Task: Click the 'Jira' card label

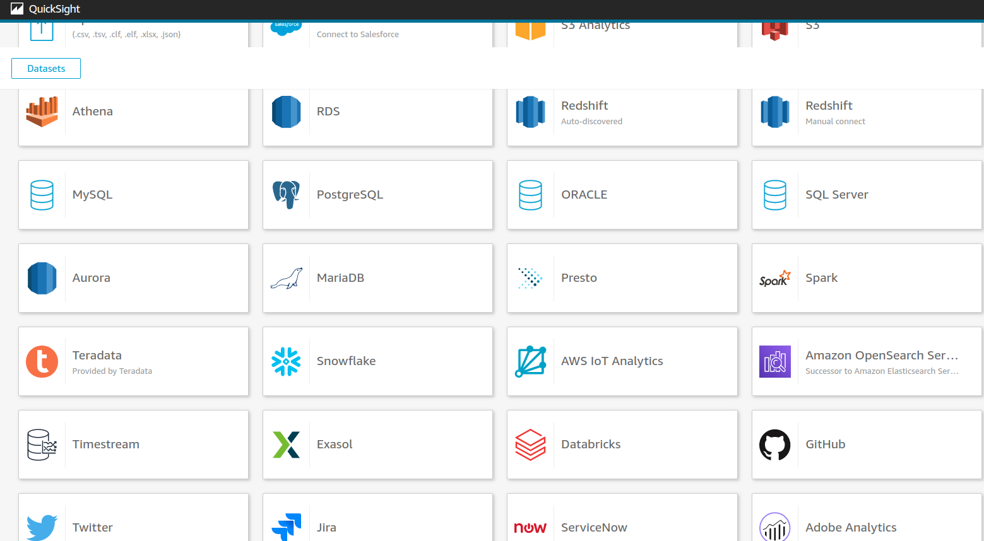Action: tap(326, 528)
